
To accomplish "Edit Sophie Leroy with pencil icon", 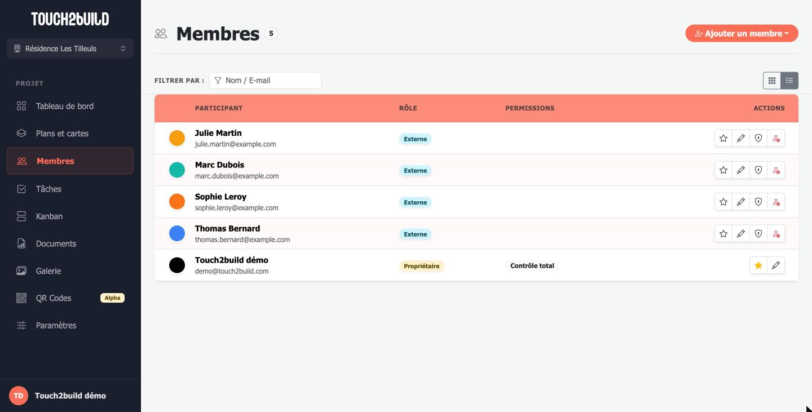I will 741,202.
